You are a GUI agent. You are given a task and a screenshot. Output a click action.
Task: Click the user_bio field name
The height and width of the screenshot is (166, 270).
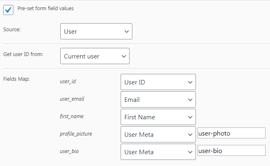coord(69,151)
